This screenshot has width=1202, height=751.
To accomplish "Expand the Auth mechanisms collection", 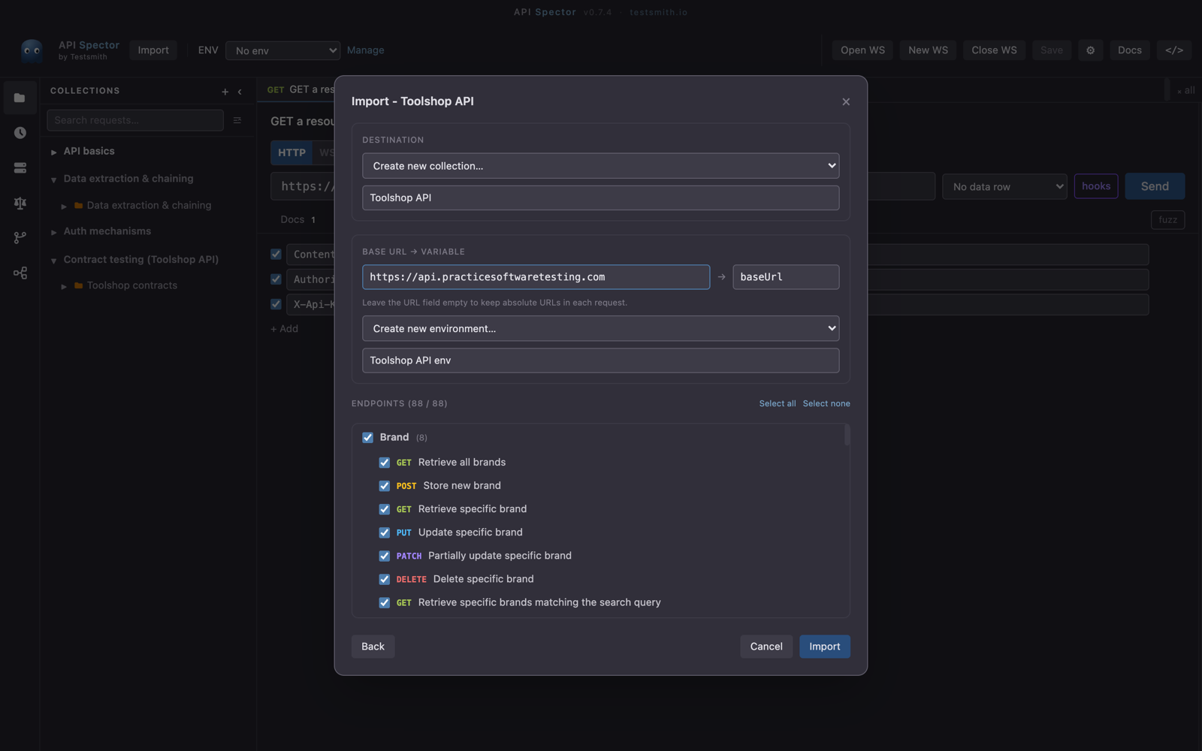I will click(x=53, y=232).
